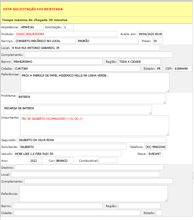
Task: Click the Assistência number field
Action: tap(32, 27)
